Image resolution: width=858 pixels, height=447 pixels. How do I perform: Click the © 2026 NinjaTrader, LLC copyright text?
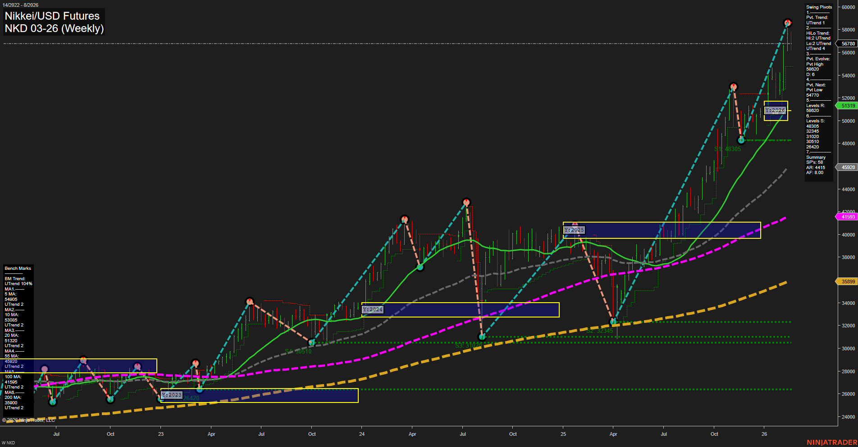pyautogui.click(x=28, y=420)
